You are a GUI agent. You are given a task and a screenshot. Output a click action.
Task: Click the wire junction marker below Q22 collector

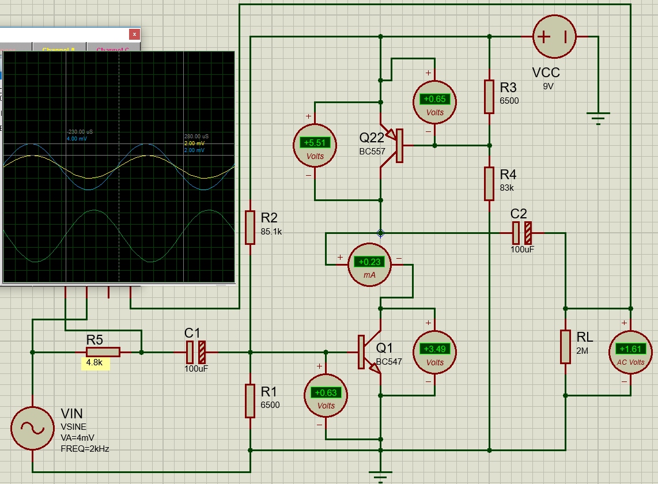point(381,233)
